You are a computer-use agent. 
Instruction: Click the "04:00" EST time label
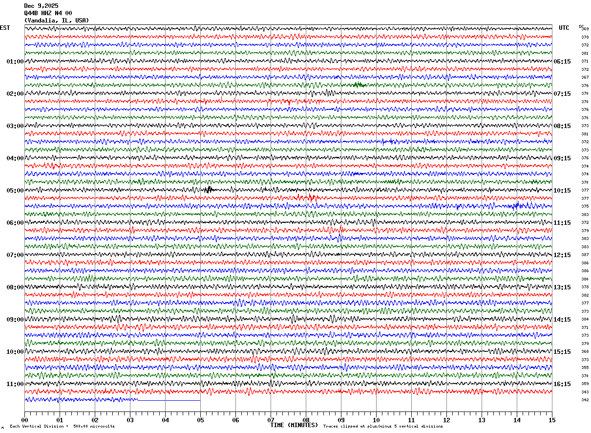(15, 158)
